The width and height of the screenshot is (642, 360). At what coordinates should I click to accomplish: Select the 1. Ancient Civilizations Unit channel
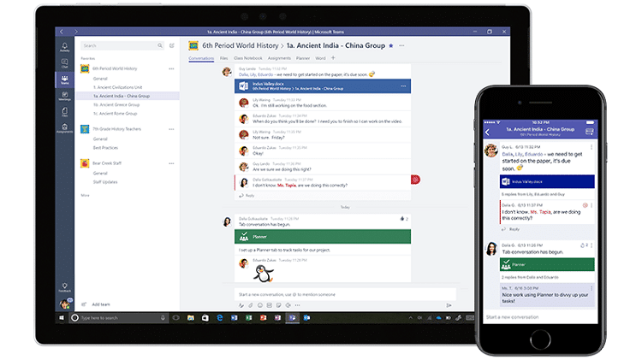117,87
